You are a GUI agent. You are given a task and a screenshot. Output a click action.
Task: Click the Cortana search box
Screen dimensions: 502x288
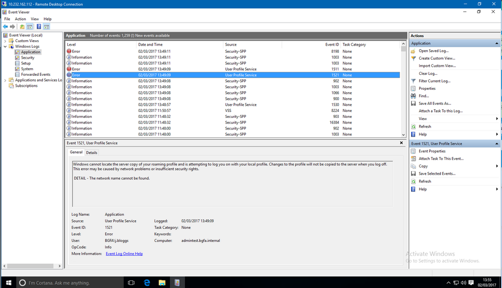tap(70, 282)
